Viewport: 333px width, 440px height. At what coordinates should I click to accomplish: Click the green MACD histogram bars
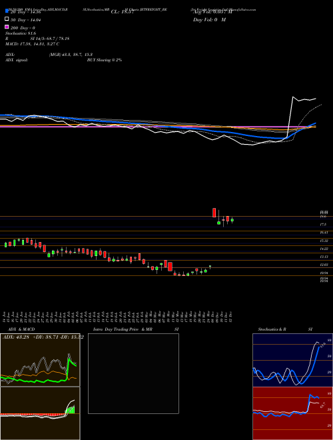click(x=70, y=410)
